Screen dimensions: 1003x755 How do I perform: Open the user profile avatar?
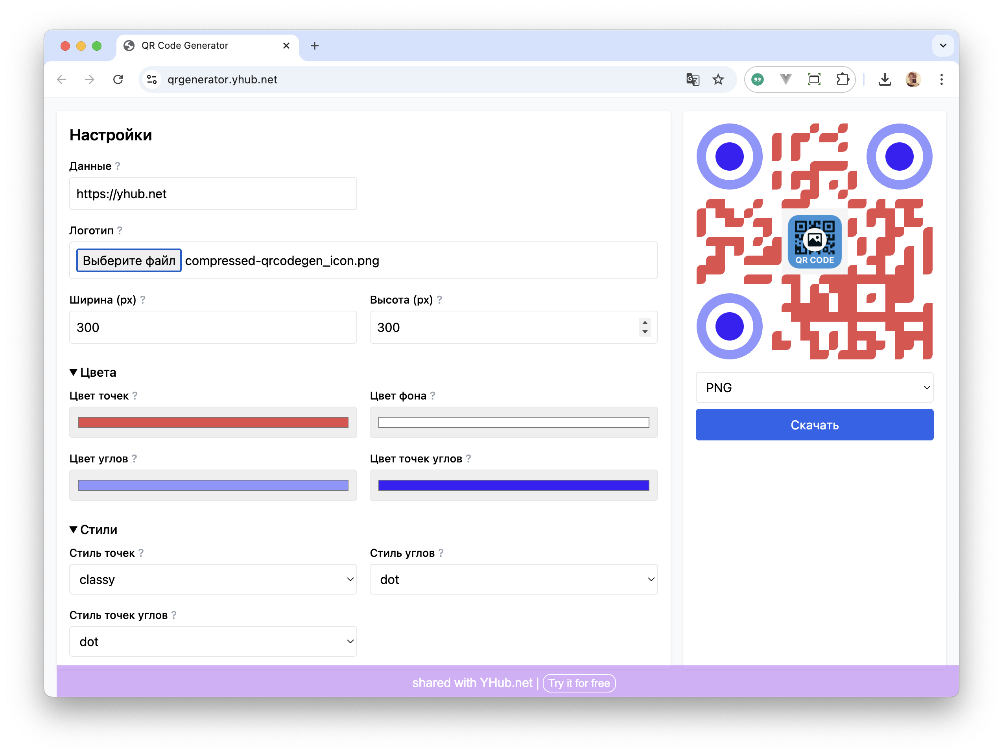point(913,80)
